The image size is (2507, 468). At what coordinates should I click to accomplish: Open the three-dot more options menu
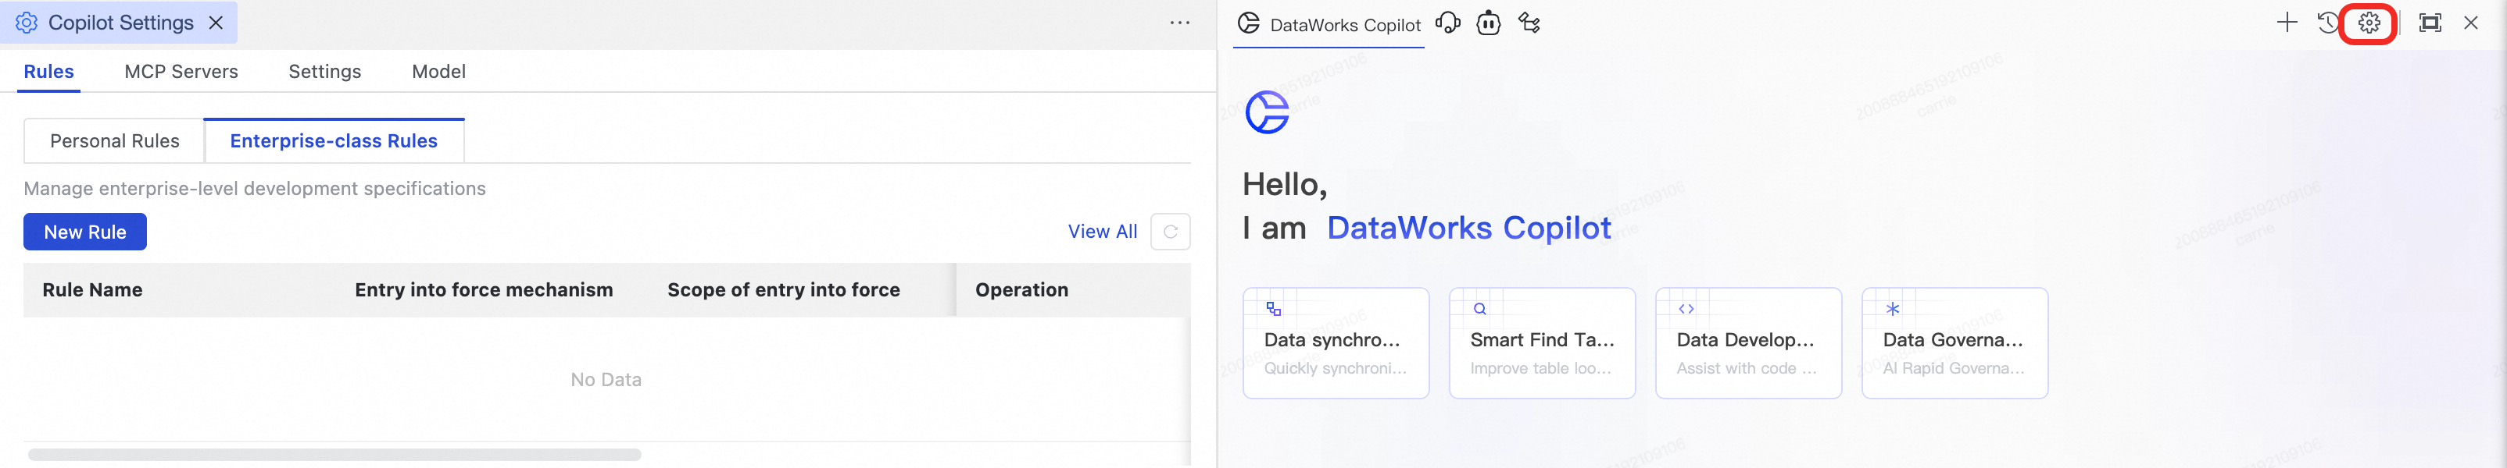(1179, 23)
